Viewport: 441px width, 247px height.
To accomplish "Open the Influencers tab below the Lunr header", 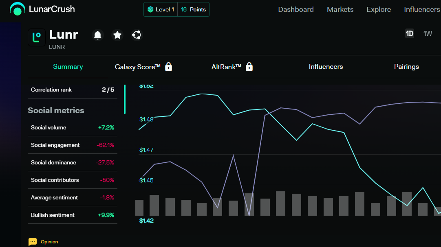I will [326, 67].
